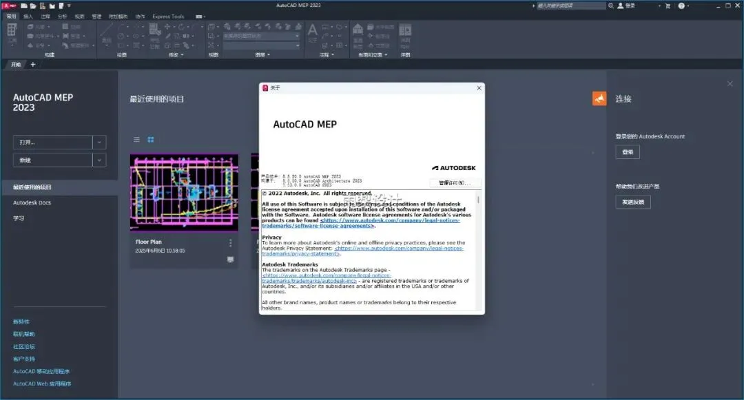Click the plus icon to add a new tab

pyautogui.click(x=33, y=65)
